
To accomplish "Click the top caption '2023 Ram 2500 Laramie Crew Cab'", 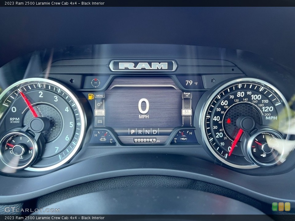I will pos(37,3).
